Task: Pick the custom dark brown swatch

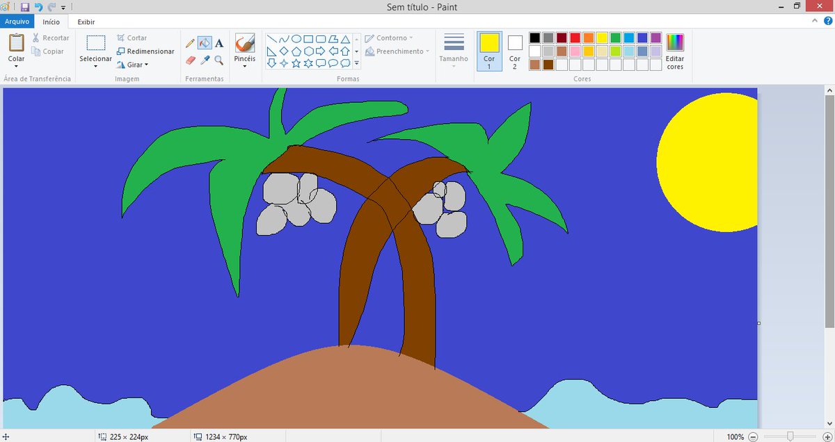Action: (x=548, y=65)
